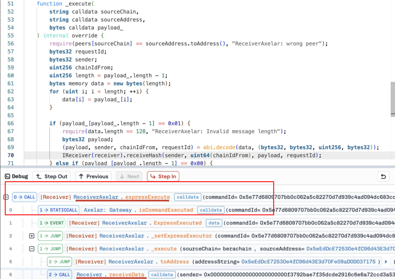Open the calldata badge beside expressExecute
395x279 pixels.
(x=187, y=197)
